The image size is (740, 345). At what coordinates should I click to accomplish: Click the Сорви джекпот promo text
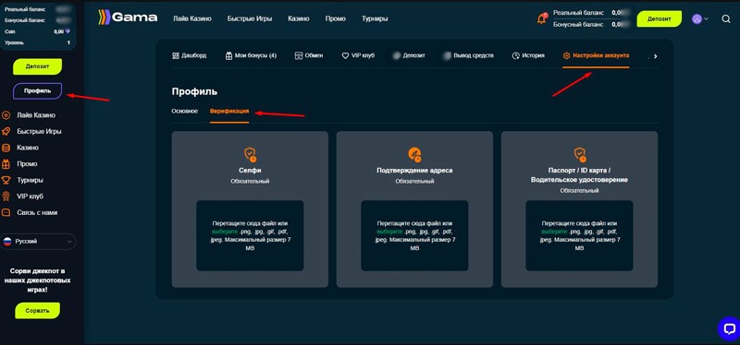pos(37,280)
